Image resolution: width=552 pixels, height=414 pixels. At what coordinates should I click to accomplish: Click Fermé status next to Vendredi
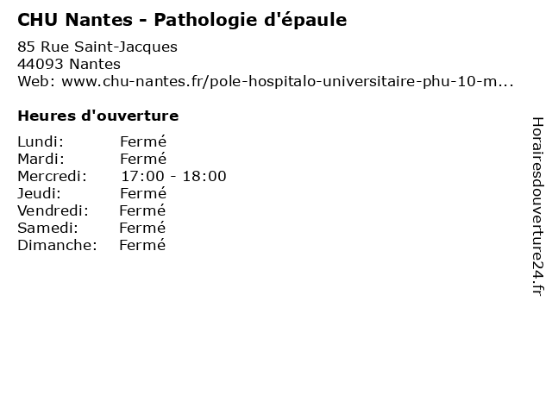[x=142, y=210]
